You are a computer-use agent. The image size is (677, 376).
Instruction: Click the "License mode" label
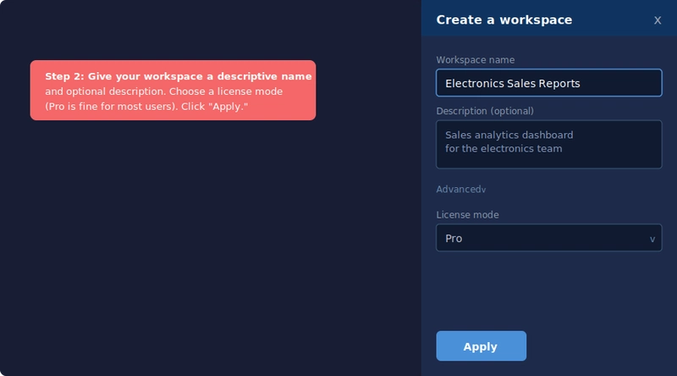467,215
